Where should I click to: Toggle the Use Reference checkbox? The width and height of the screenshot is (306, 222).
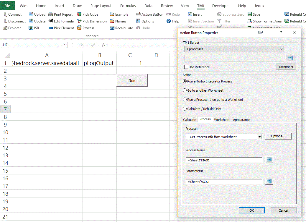pos(186,67)
